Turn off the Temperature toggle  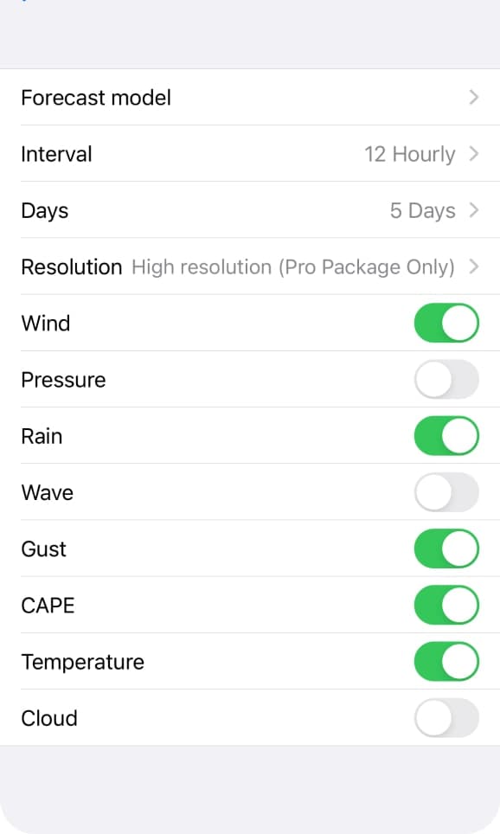[x=446, y=661]
